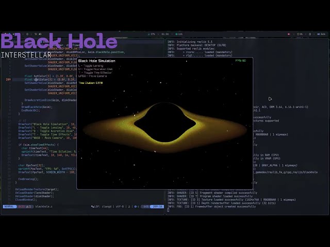Viewport: 330px width, 247px height.
Task: Click the 01:30 clock in top bar
Action: (165, 34)
